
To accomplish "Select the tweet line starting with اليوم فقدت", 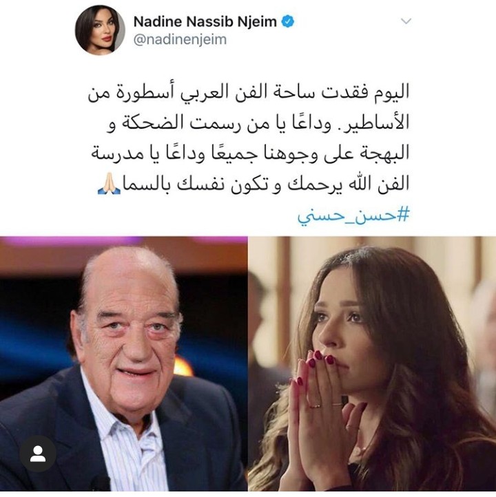I will pos(248,92).
